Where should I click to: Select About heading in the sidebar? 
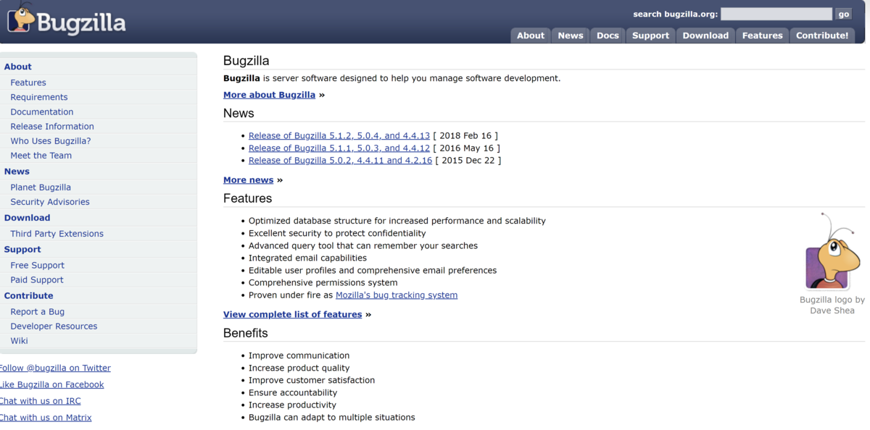click(x=18, y=67)
